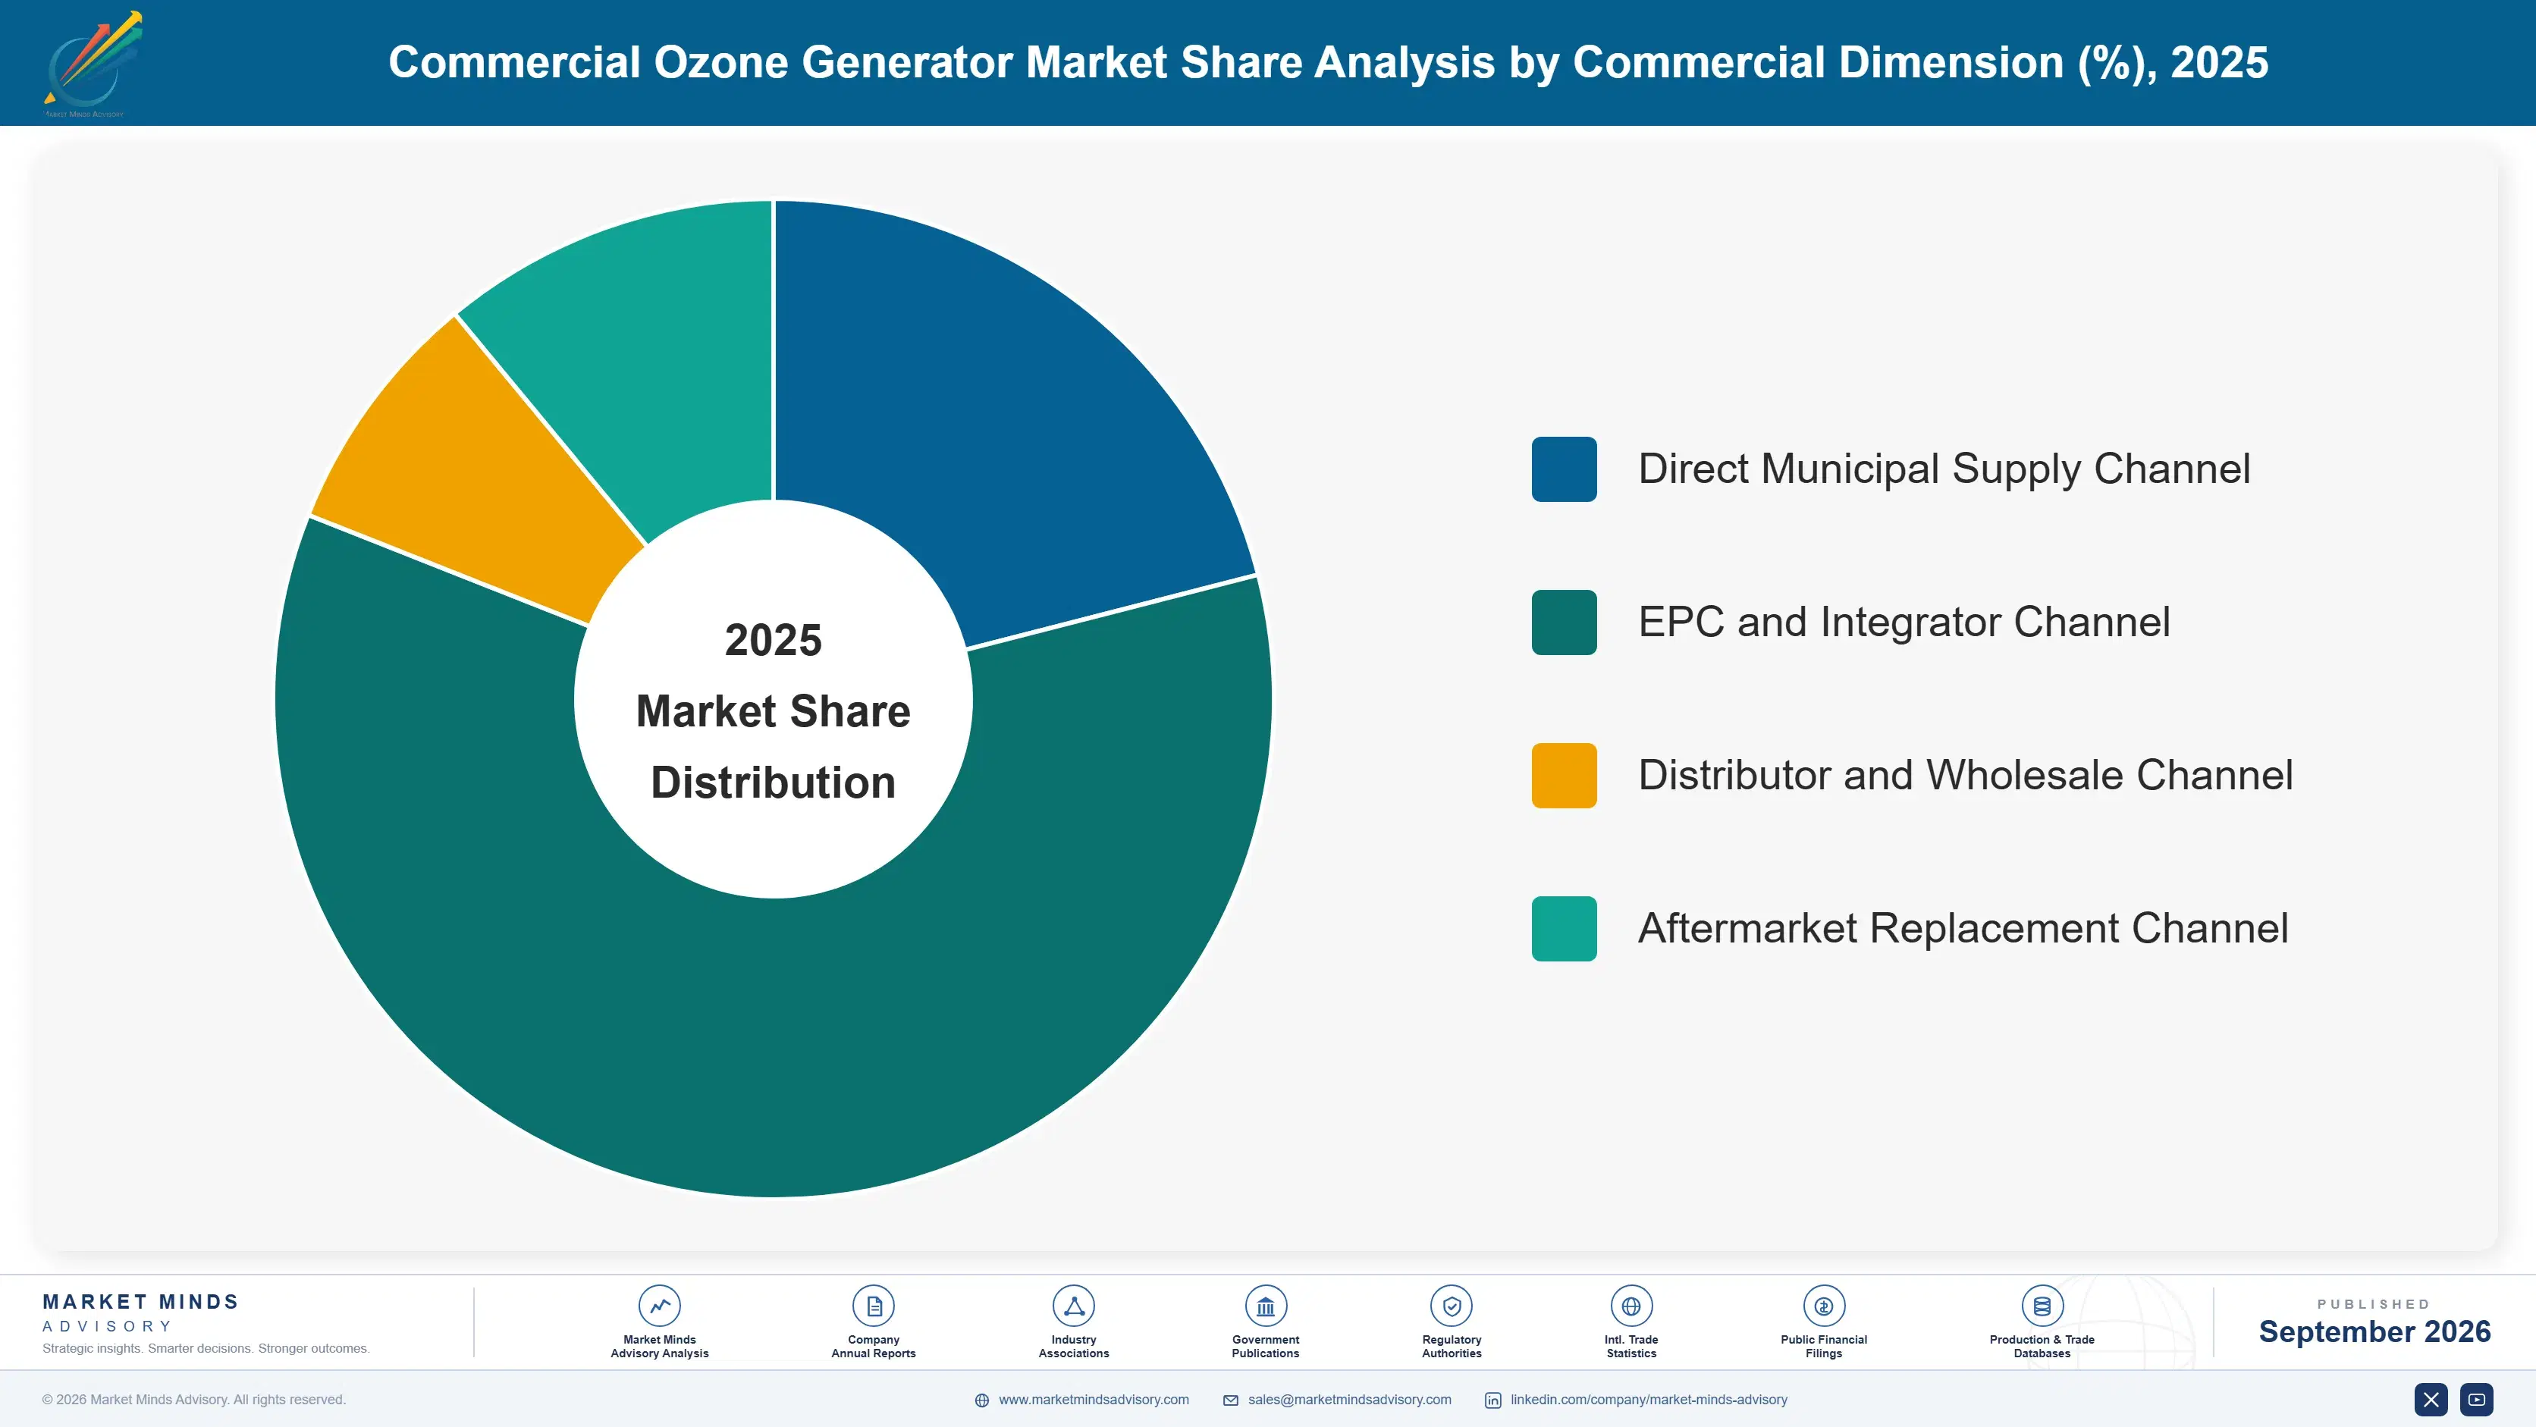Open the YouTube icon in footer
The width and height of the screenshot is (2536, 1427).
pos(2476,1400)
